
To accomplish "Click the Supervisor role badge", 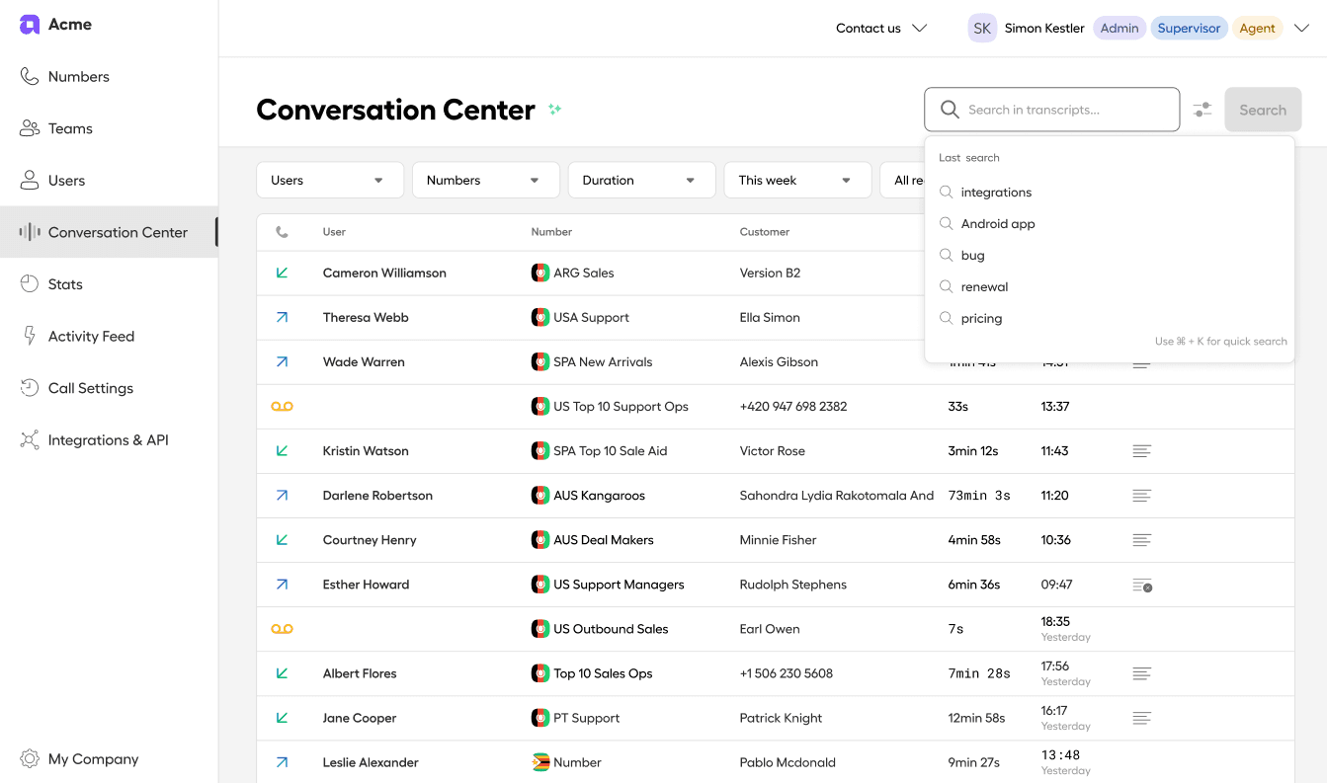I will [1189, 28].
